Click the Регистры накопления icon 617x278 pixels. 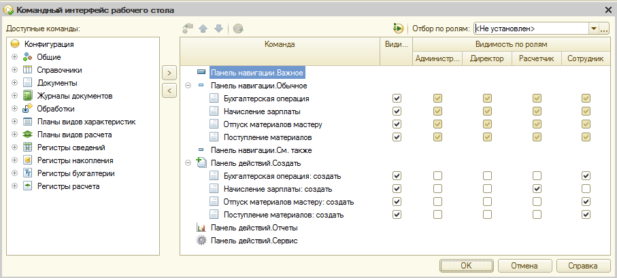point(27,160)
